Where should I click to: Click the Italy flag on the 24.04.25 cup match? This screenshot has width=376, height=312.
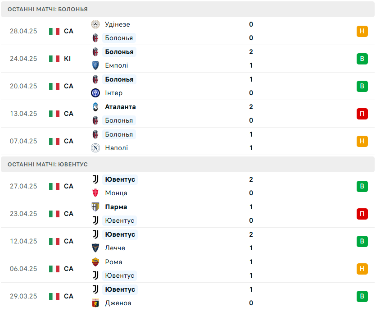(x=54, y=59)
